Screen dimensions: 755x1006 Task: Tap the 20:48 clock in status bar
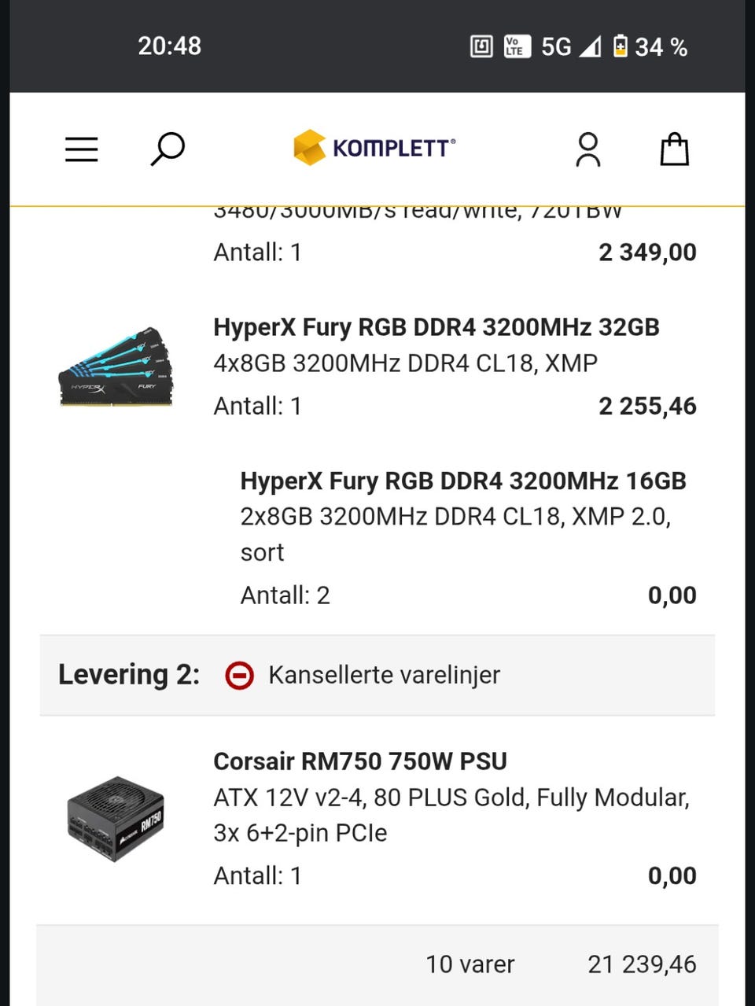pos(169,46)
